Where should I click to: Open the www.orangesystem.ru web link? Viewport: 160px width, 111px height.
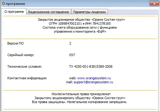[x=94, y=78]
